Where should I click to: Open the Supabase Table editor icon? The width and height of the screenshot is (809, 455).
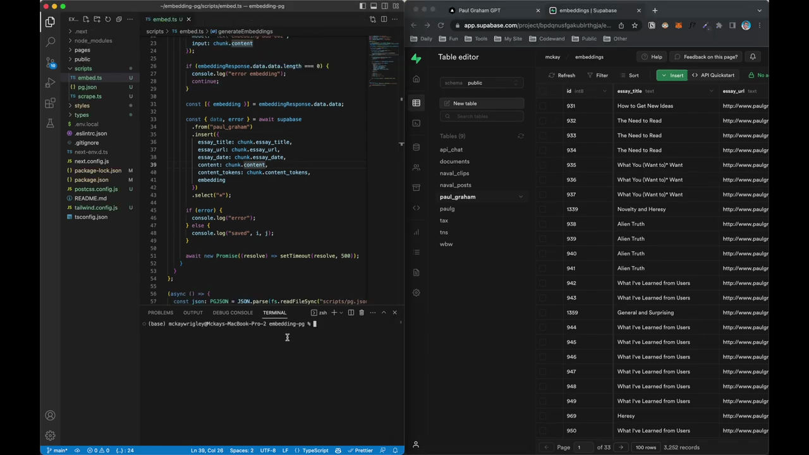pyautogui.click(x=416, y=103)
